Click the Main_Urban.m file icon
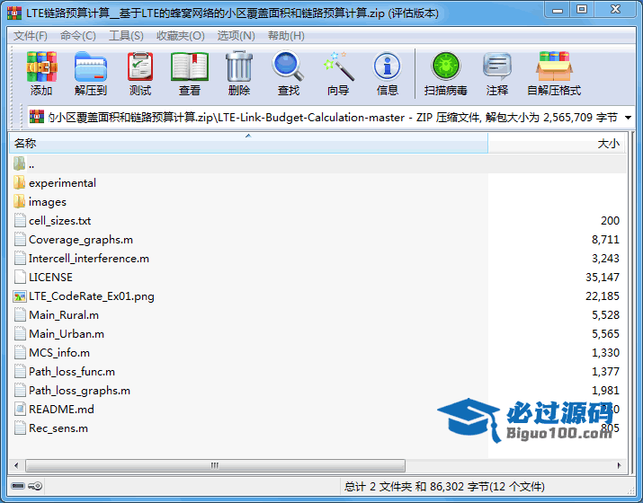Viewport: 643px width, 503px height. (19, 334)
